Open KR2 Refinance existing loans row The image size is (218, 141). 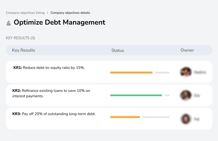[109, 95]
